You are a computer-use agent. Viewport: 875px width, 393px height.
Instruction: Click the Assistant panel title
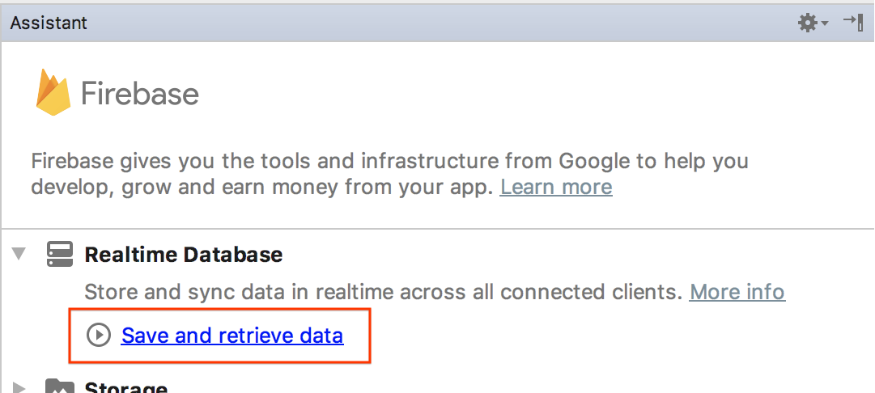tap(49, 23)
